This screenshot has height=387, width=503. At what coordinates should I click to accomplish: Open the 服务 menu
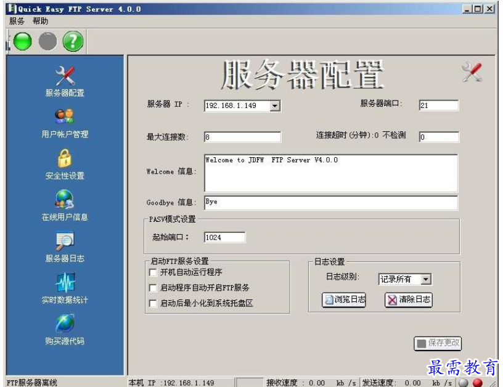click(x=17, y=21)
